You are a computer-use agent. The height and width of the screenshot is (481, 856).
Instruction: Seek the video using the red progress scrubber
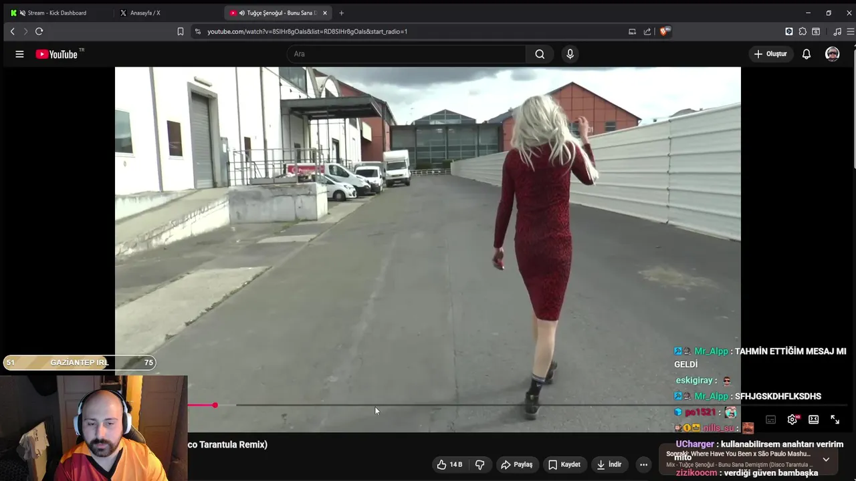(215, 406)
